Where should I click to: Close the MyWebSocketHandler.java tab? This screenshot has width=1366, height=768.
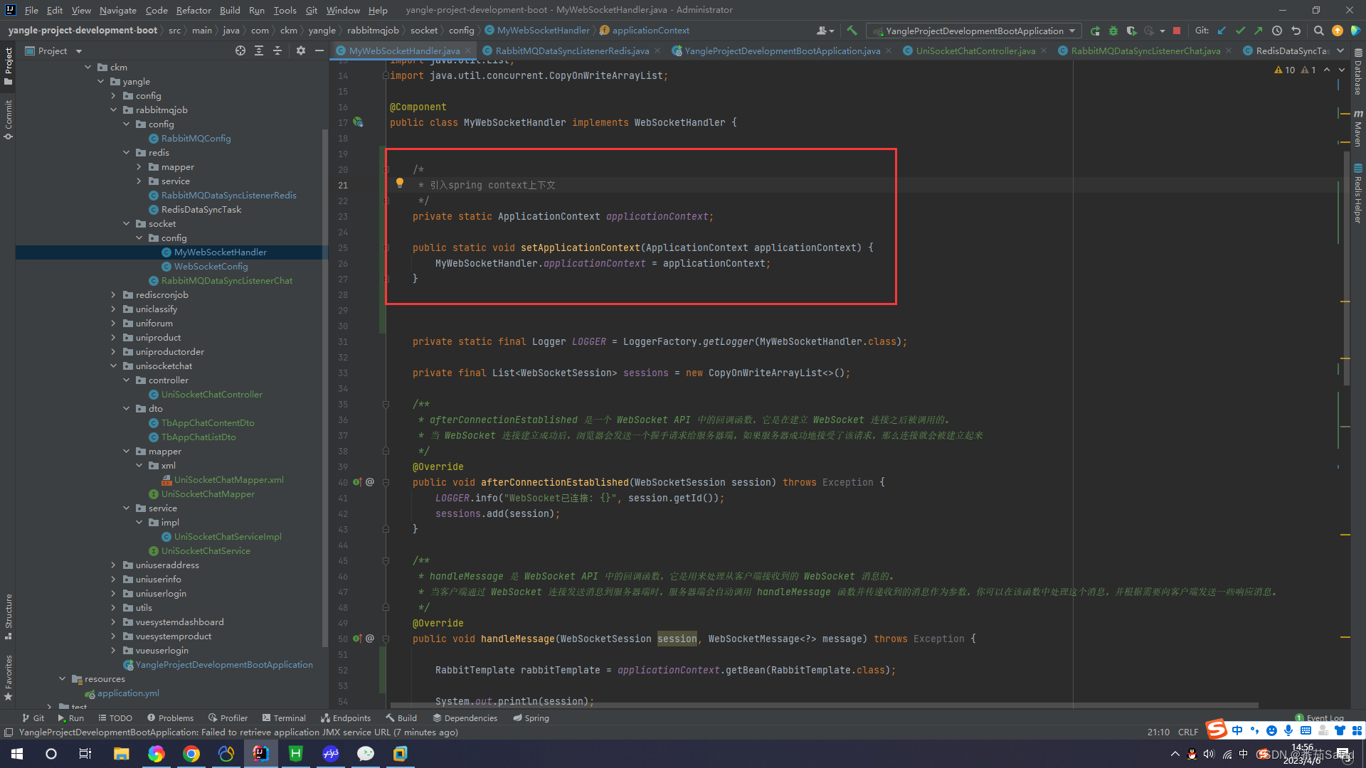[468, 50]
